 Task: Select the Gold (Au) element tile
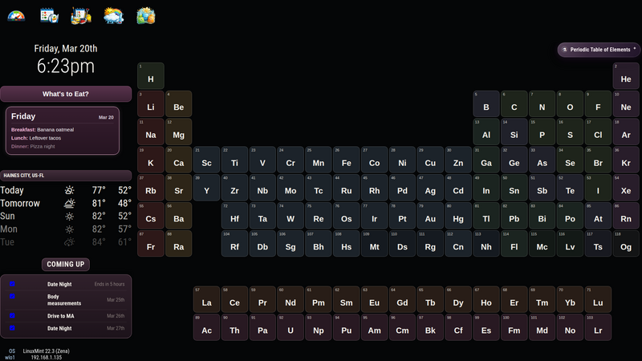click(430, 215)
